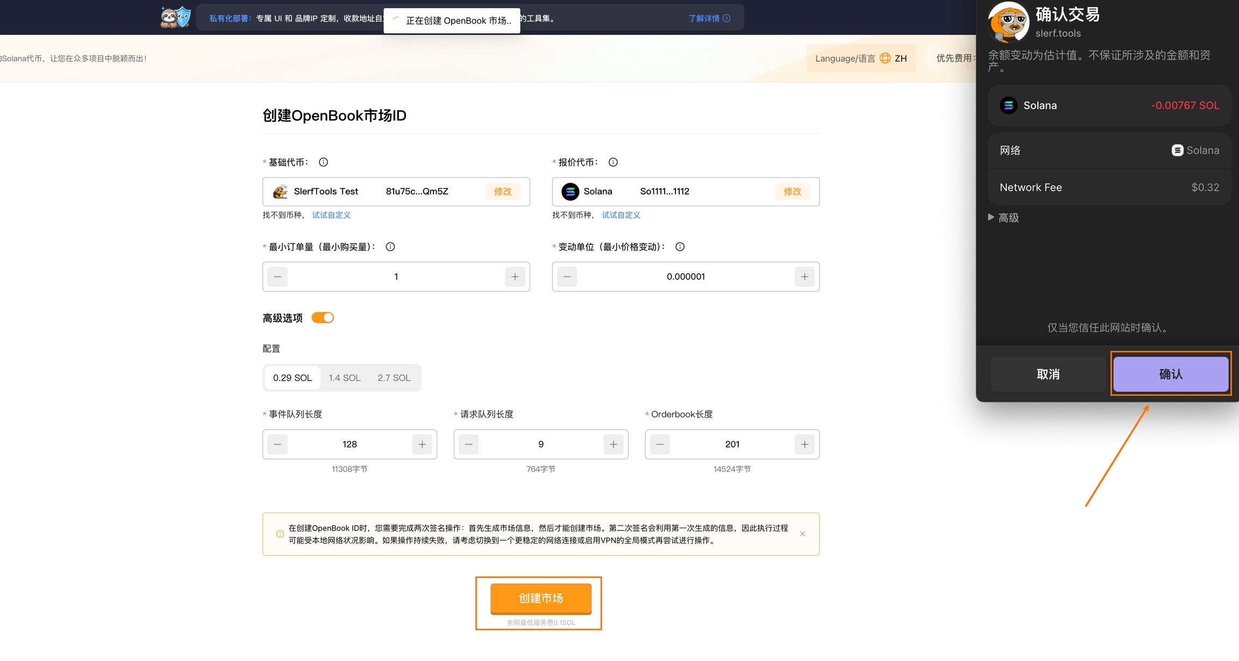Open Language/语言 ZH selector
The image size is (1239, 661).
860,58
